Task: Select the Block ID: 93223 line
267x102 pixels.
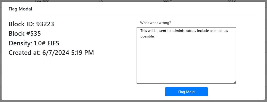Action: point(31,24)
